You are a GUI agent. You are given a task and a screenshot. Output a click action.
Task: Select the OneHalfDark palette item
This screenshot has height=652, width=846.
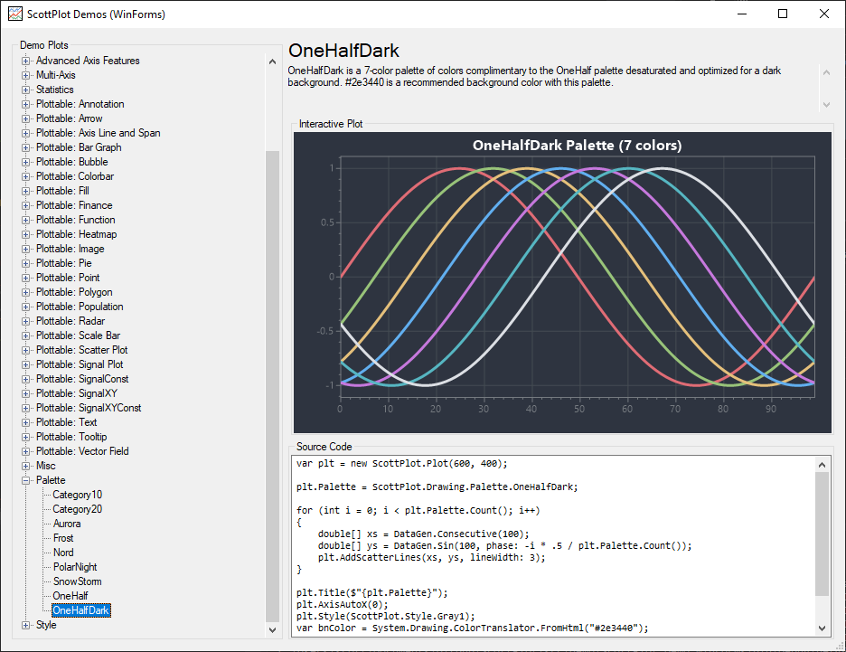81,610
